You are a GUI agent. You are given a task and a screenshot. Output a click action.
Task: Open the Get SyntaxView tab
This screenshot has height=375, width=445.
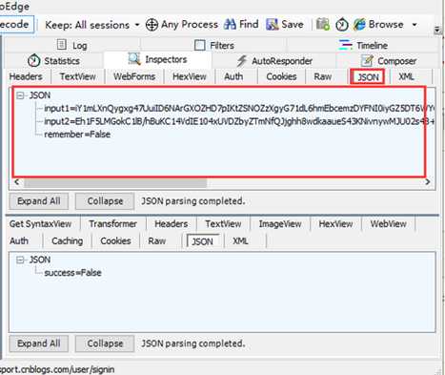coord(40,224)
